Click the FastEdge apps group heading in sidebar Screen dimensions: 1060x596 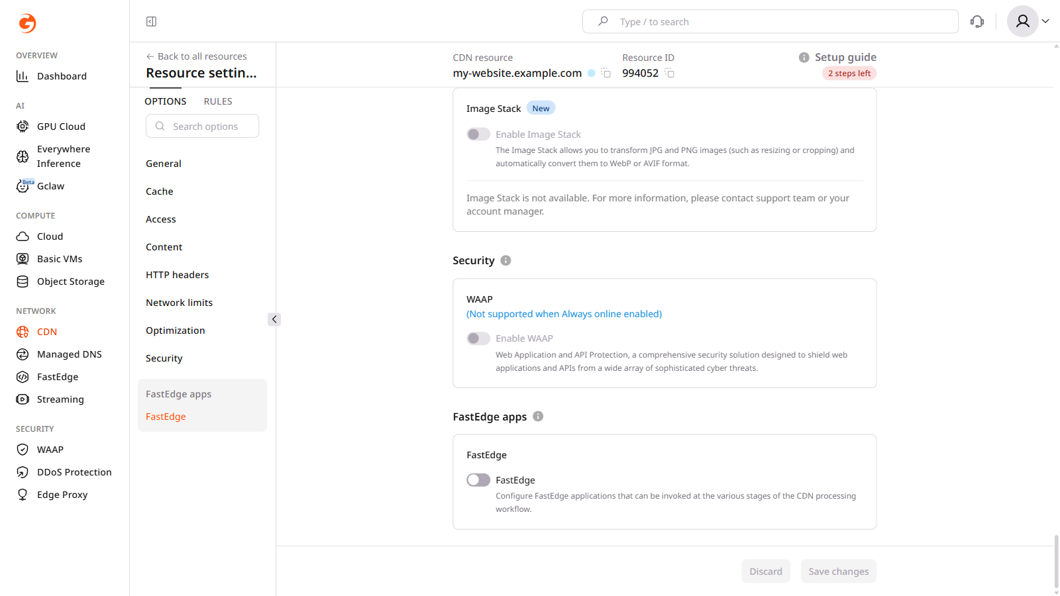click(179, 394)
